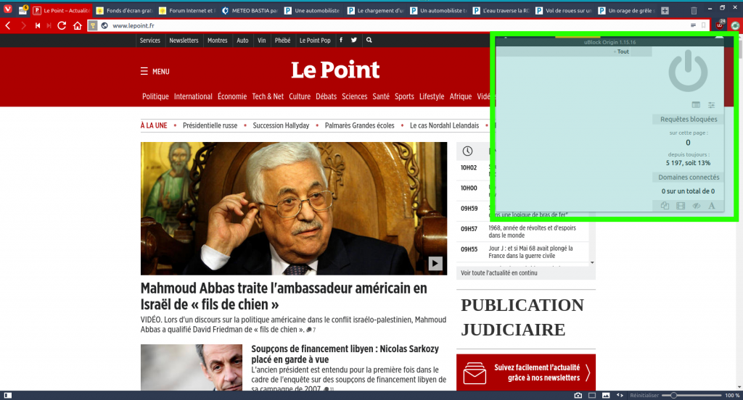Open Le Point MENU hamburger
743x400 pixels.
(x=155, y=72)
